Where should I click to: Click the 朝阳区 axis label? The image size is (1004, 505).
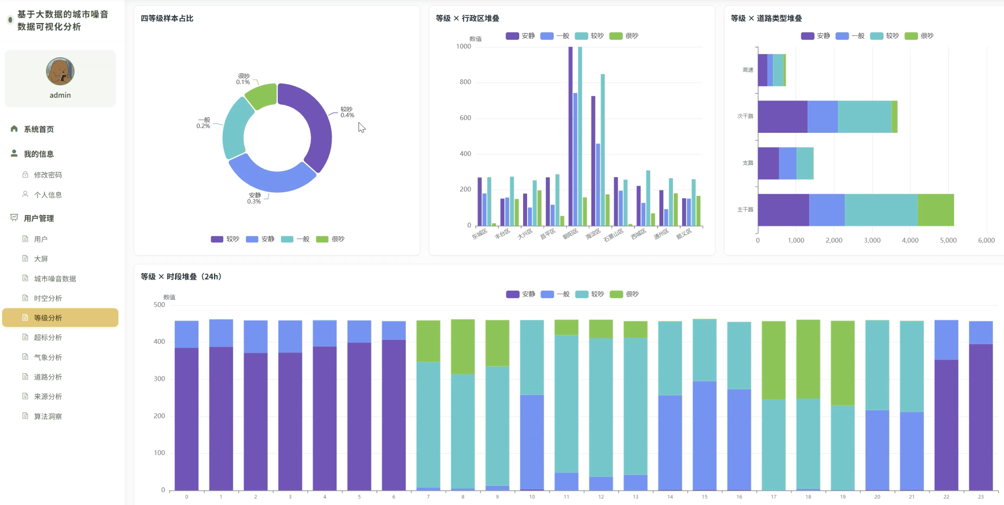tap(571, 234)
